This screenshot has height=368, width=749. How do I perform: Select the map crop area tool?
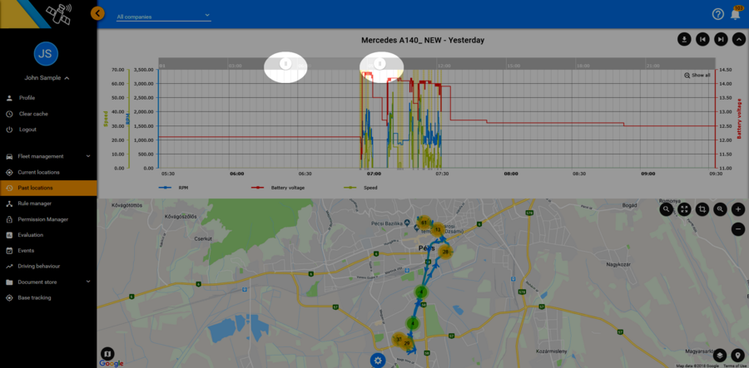(x=702, y=210)
